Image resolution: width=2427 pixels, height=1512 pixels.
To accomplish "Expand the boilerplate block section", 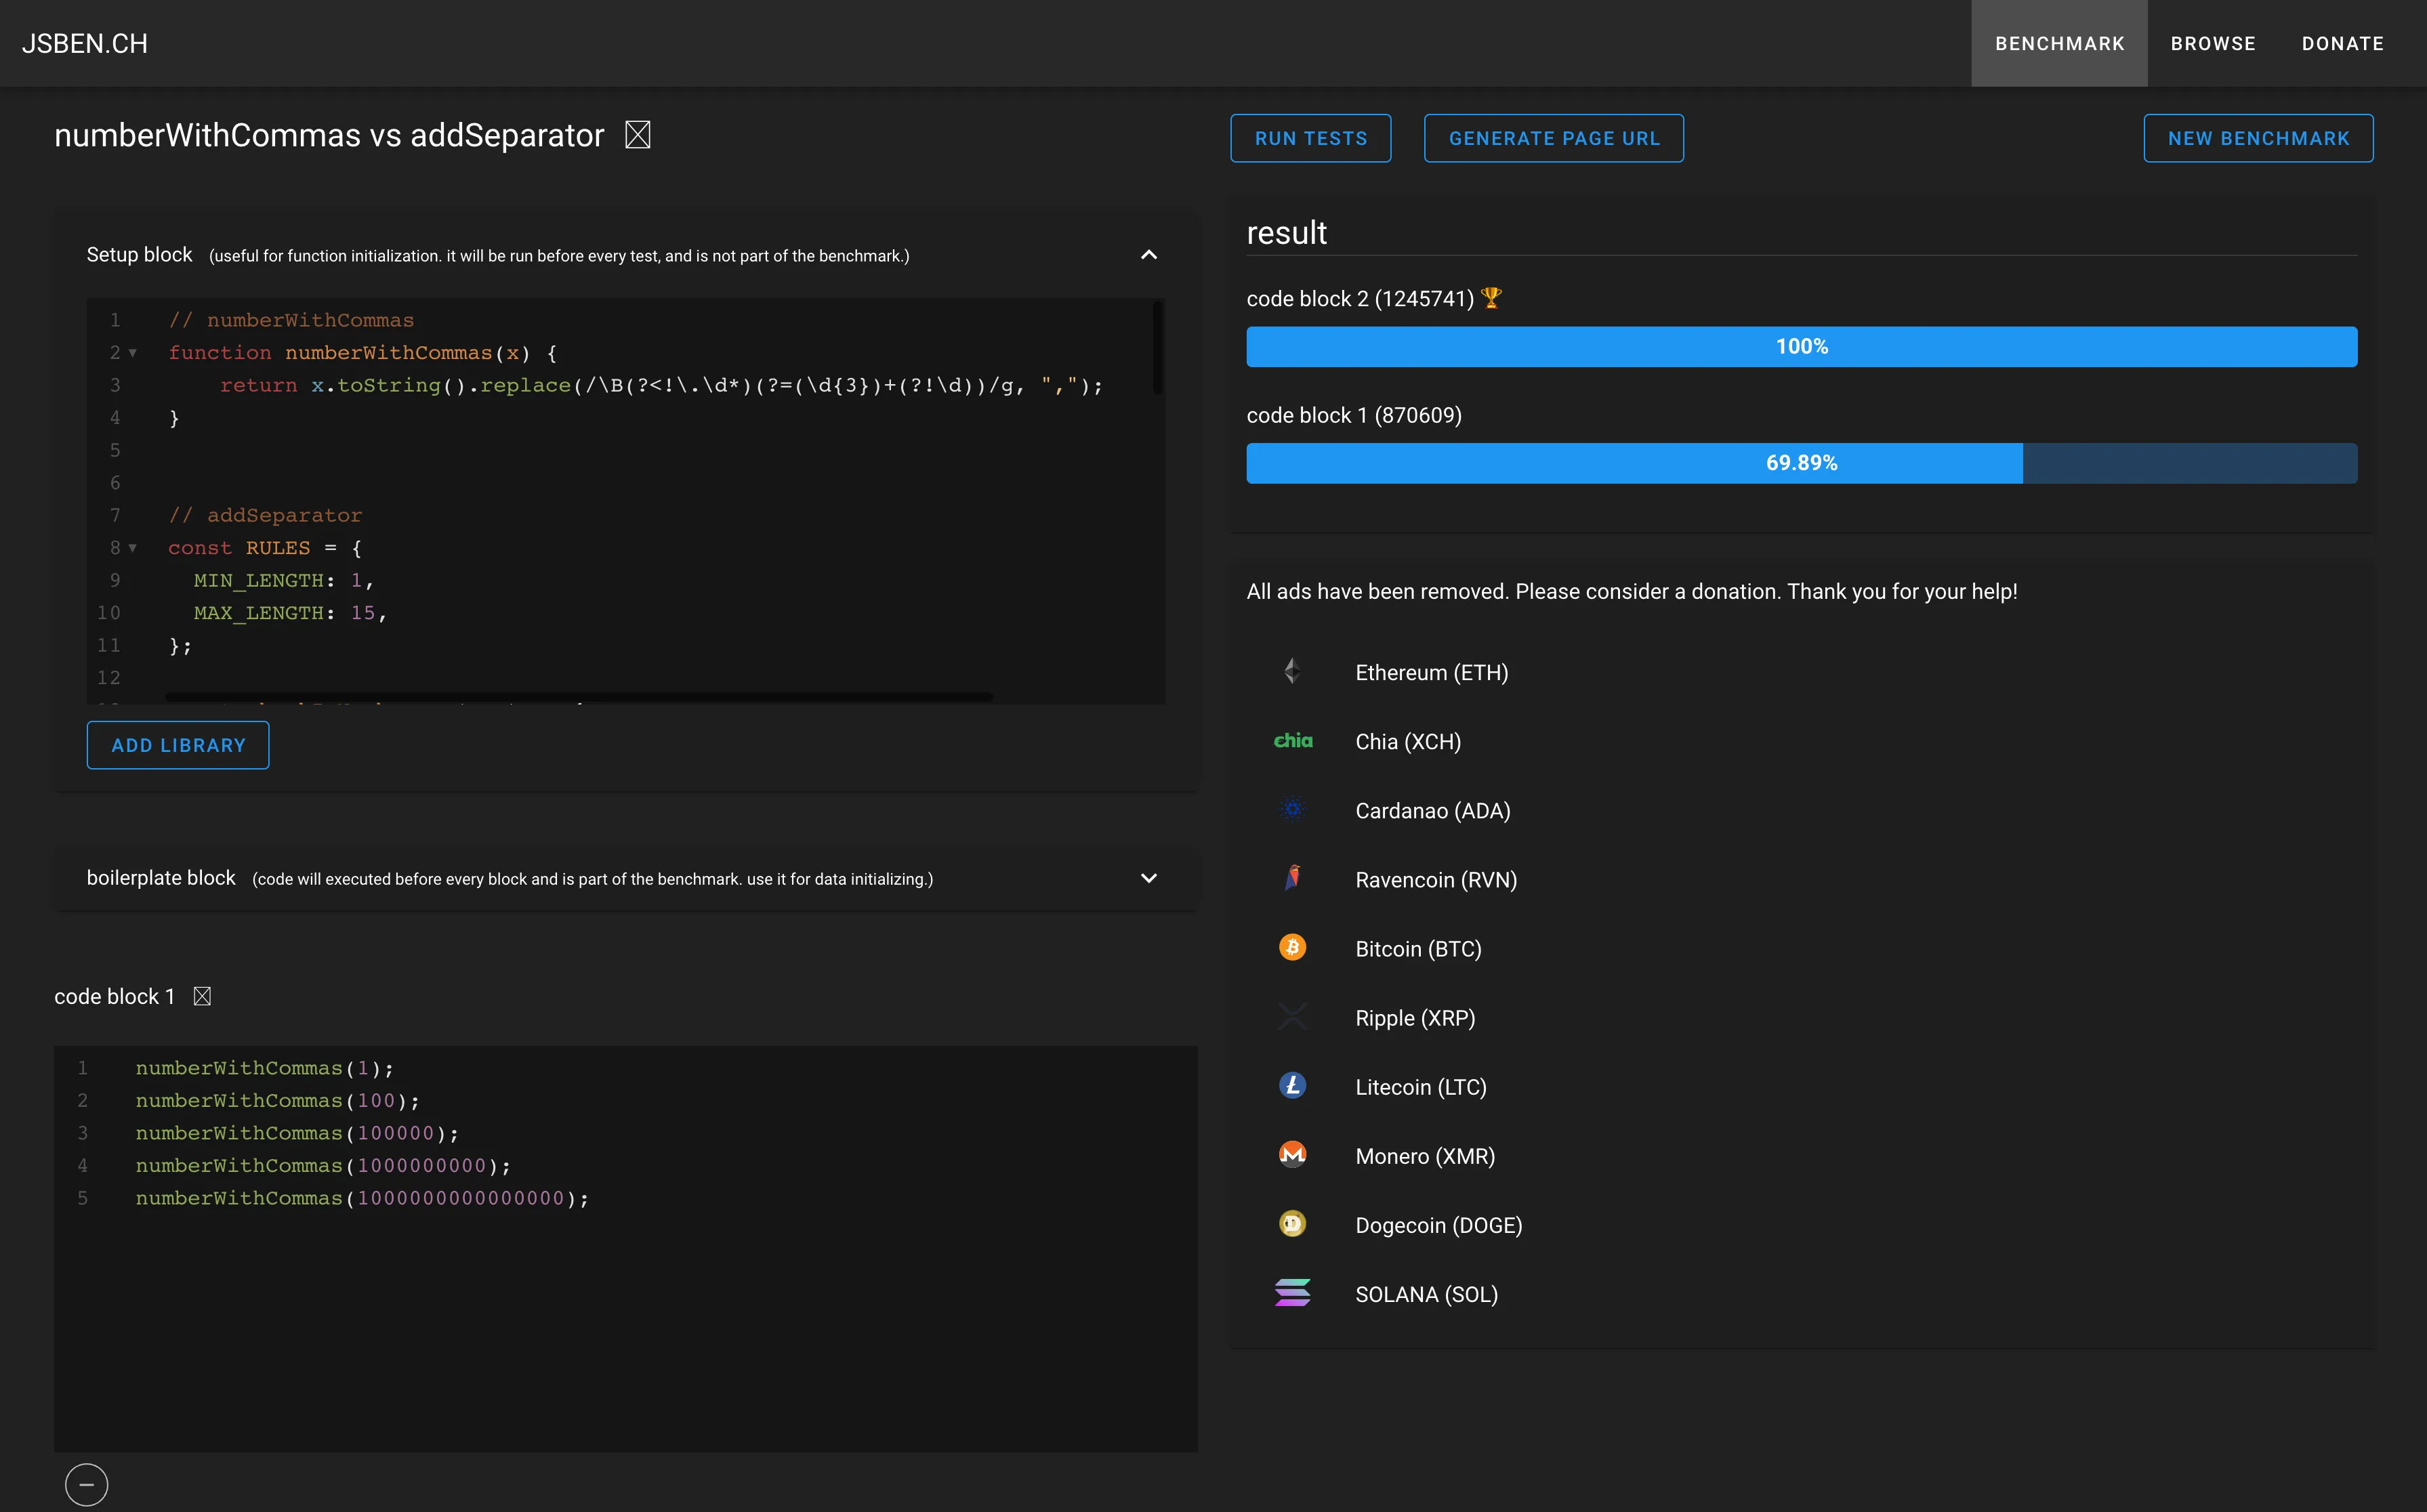I will (1148, 878).
